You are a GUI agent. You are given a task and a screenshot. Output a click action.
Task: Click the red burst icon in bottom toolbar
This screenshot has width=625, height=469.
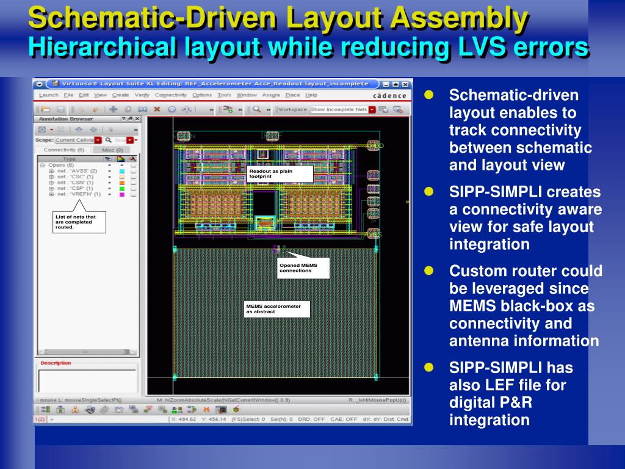click(206, 409)
